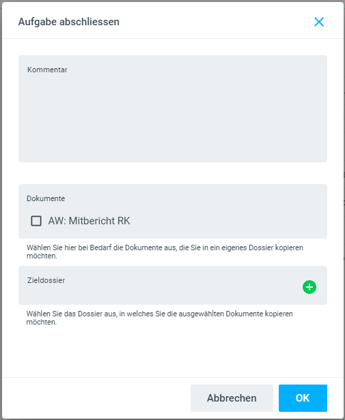Click the blue OK confirmation button
The height and width of the screenshot is (420, 345).
[303, 398]
